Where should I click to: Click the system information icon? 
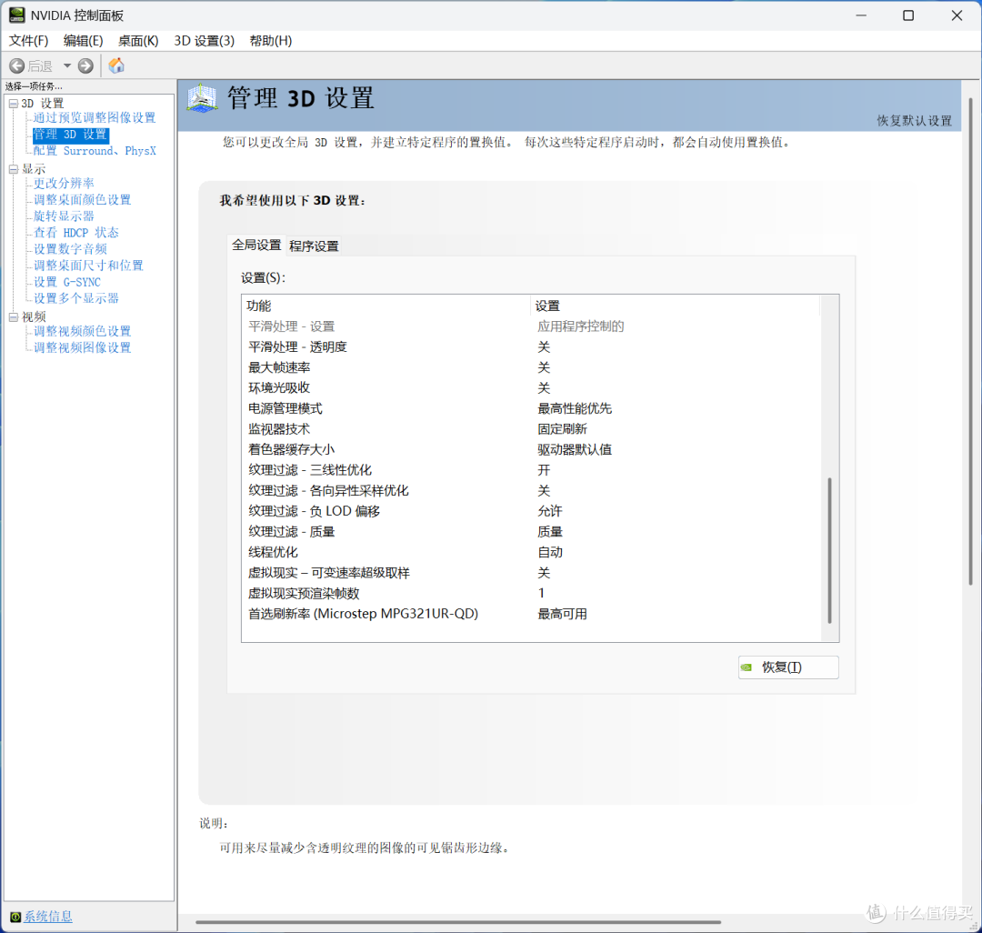click(x=15, y=918)
